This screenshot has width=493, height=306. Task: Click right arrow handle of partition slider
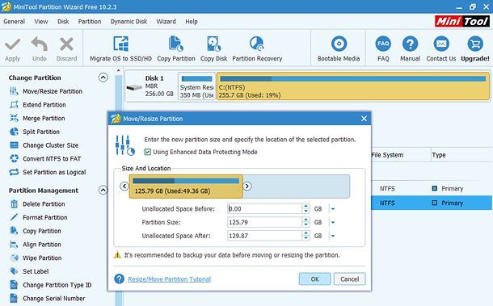pyautogui.click(x=247, y=187)
